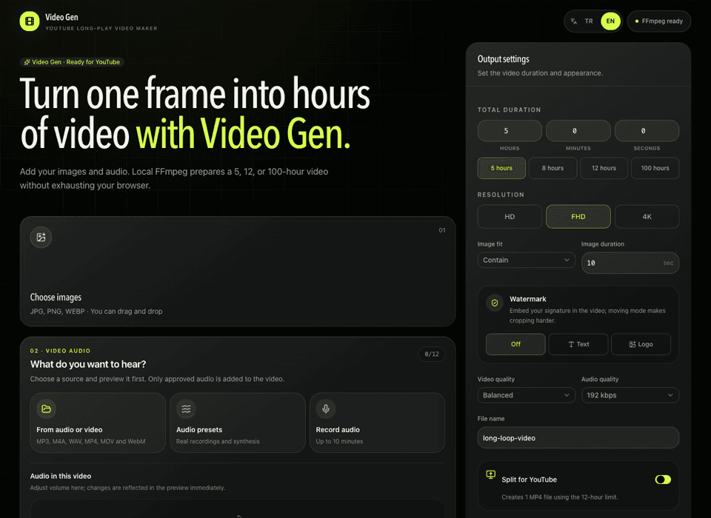This screenshot has height=518, width=711.
Task: Click the add-image icon in Choose images
Action: [x=41, y=237]
